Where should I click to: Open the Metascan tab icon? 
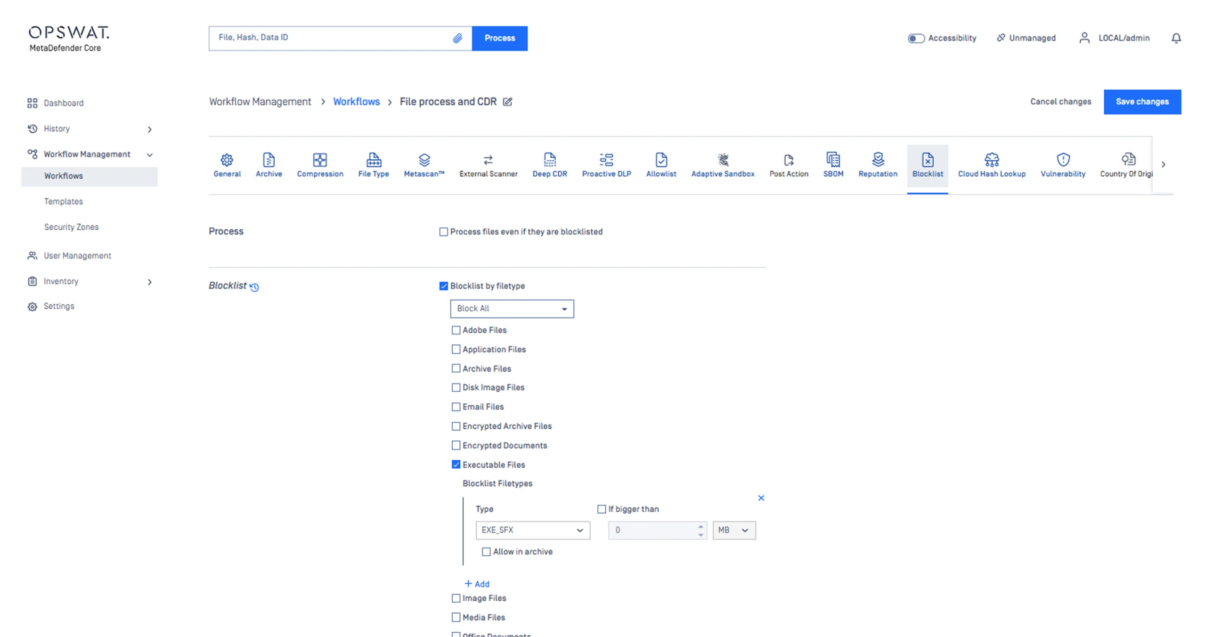(424, 160)
